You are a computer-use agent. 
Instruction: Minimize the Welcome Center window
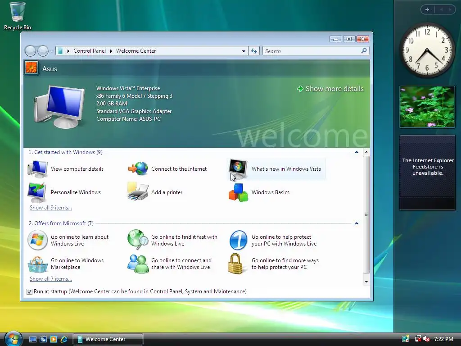click(335, 39)
